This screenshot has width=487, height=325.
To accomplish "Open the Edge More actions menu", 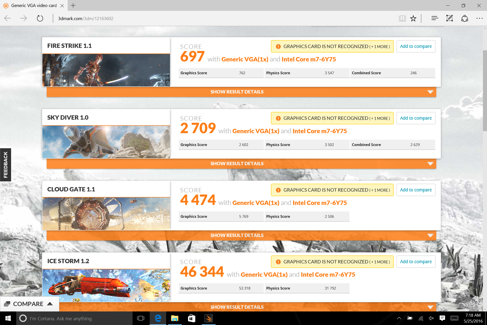I will click(479, 18).
